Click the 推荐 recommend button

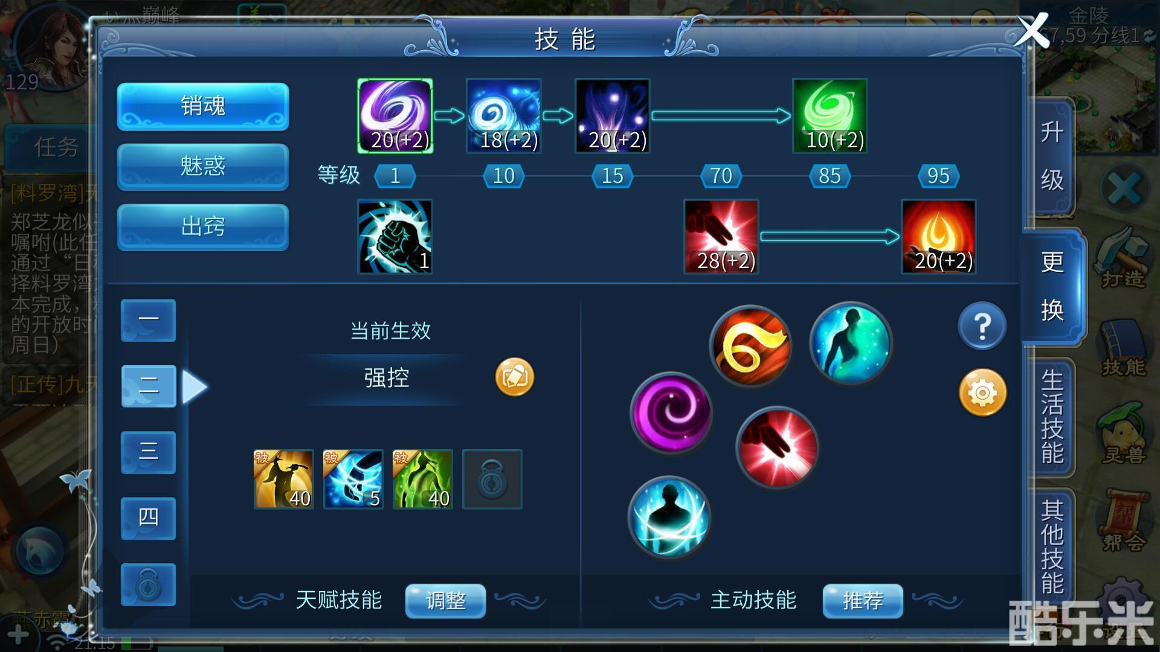click(863, 601)
